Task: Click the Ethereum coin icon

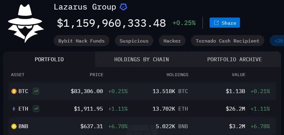Action: [14, 109]
